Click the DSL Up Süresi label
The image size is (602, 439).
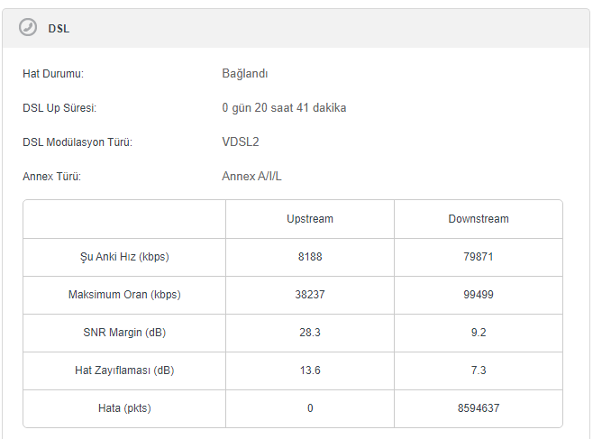[59, 108]
